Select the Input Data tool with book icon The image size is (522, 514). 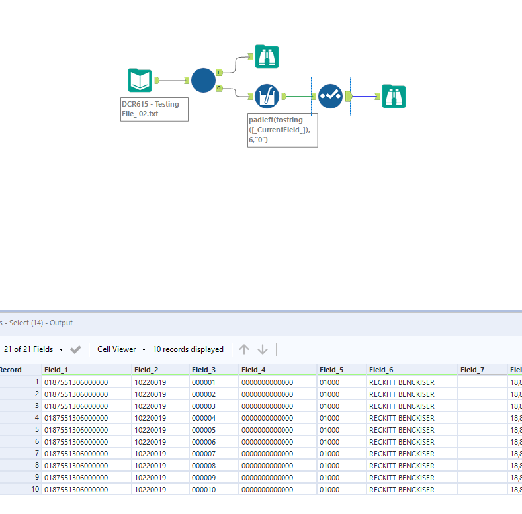(x=140, y=81)
